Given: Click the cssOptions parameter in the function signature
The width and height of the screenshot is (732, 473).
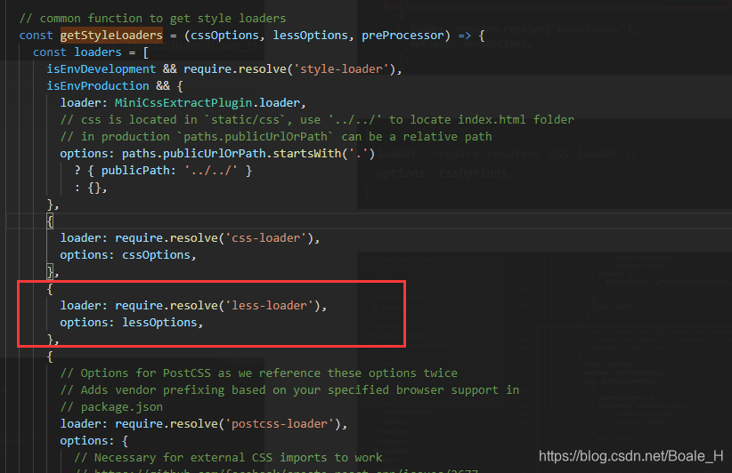Looking at the screenshot, I should 224,35.
